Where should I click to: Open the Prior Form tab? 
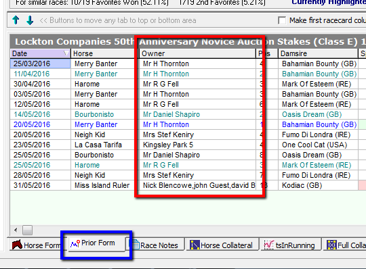click(x=97, y=243)
